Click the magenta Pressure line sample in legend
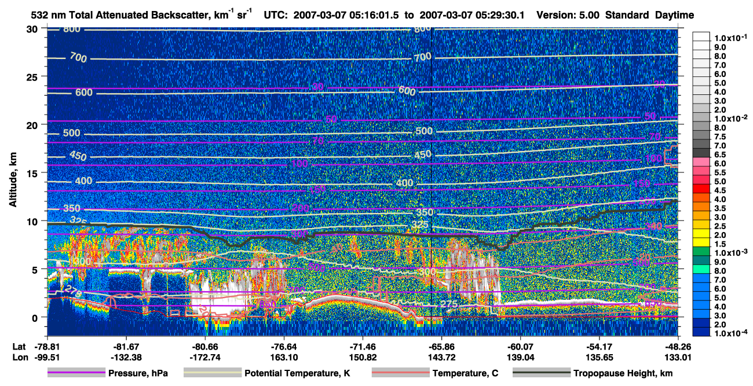Screen dimensions: 753x386 tap(76, 373)
